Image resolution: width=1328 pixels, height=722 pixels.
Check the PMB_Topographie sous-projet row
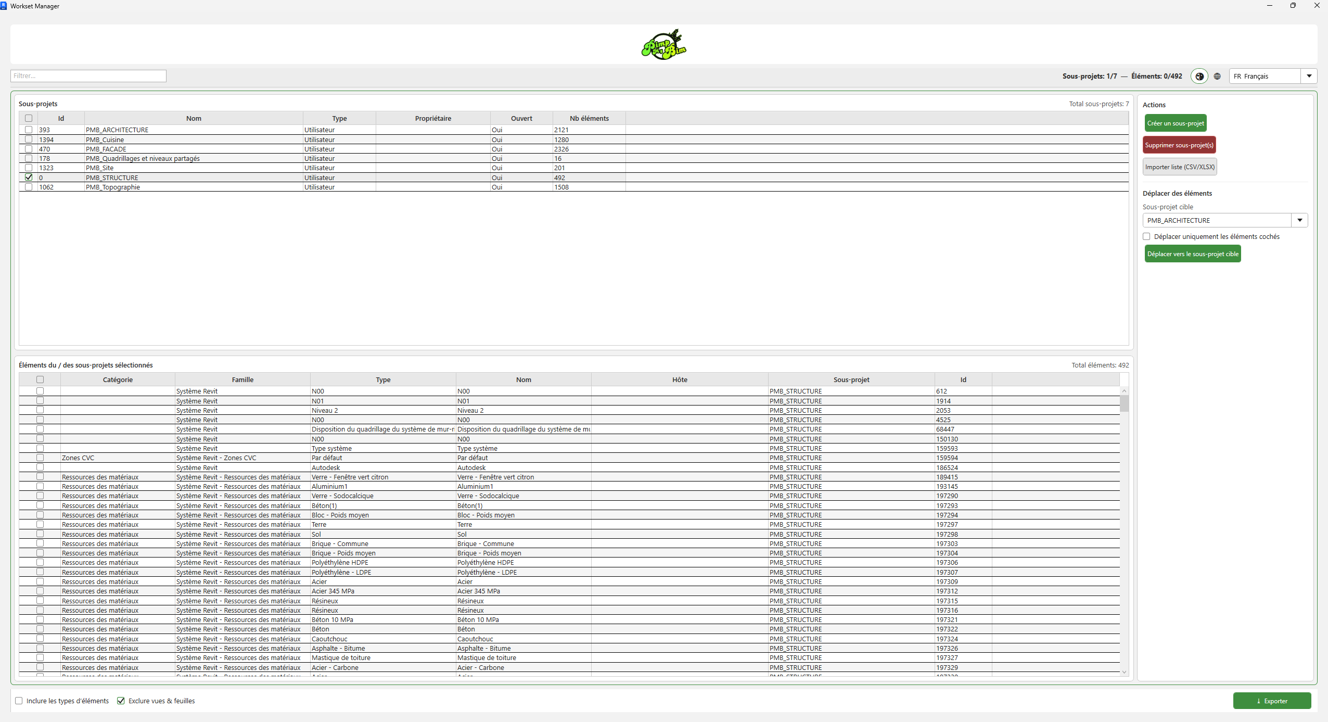(x=29, y=187)
